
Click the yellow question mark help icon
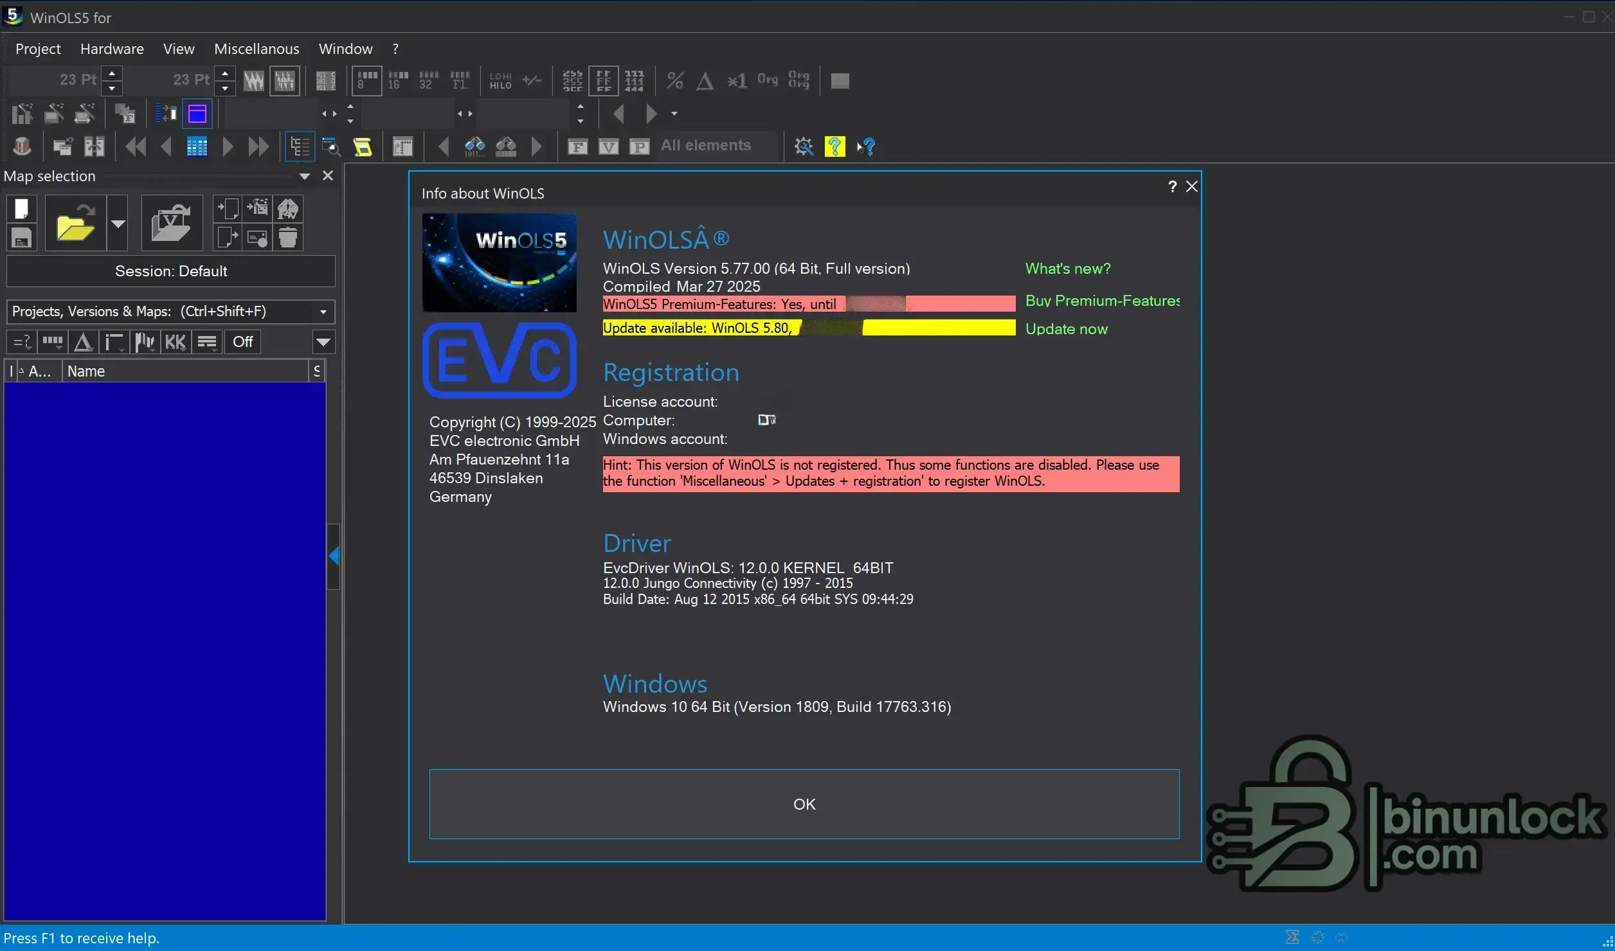(835, 147)
